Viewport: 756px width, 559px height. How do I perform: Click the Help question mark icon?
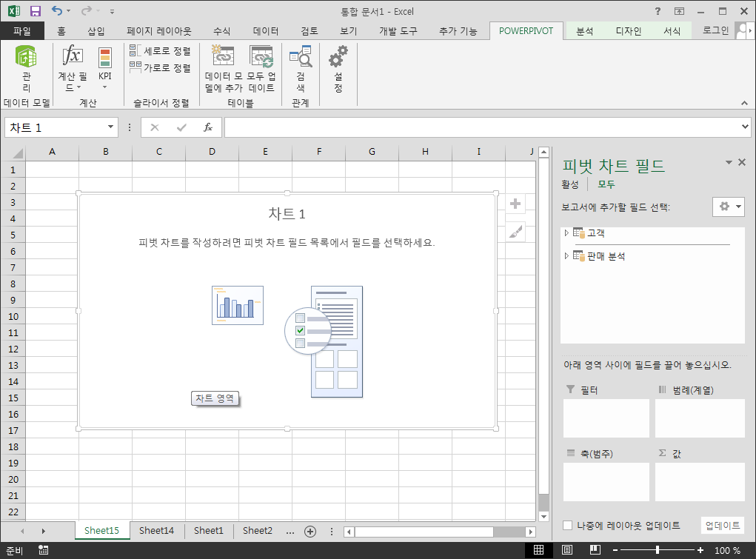click(658, 11)
